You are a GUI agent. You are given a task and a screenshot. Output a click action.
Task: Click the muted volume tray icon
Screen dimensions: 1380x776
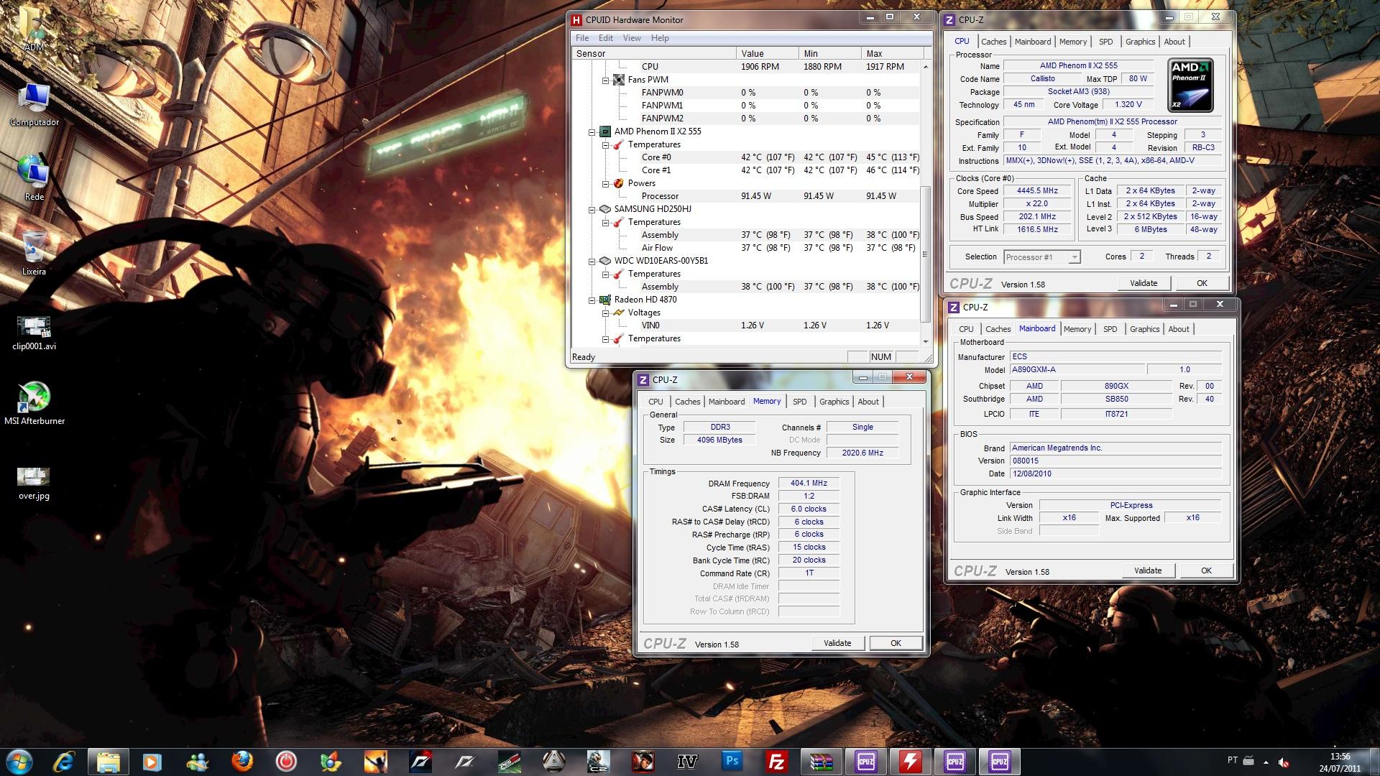[1284, 762]
